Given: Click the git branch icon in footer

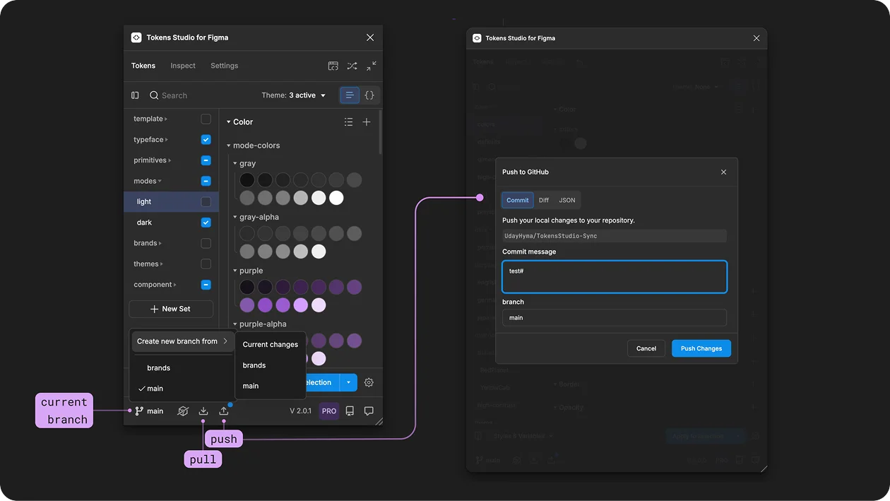Looking at the screenshot, I should pos(139,411).
